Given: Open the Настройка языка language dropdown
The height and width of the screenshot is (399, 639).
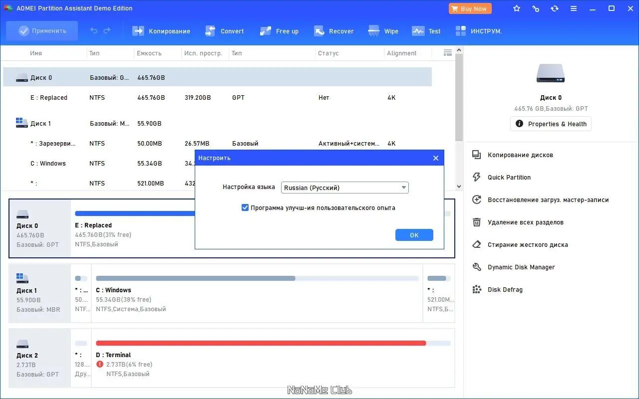Looking at the screenshot, I should click(345, 188).
